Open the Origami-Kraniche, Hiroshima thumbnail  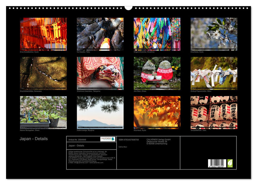click(x=157, y=33)
